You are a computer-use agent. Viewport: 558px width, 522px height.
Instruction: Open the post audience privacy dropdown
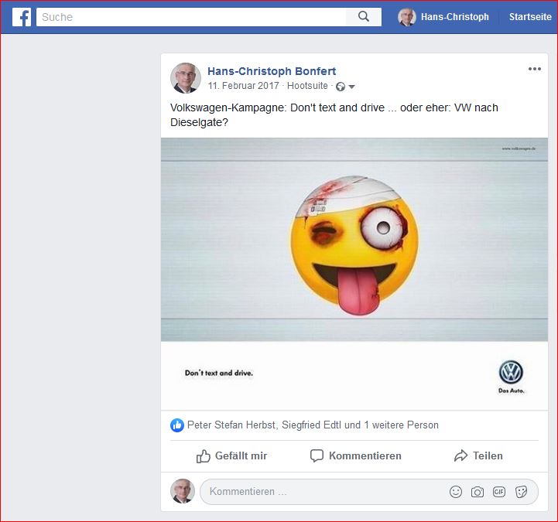tap(346, 87)
